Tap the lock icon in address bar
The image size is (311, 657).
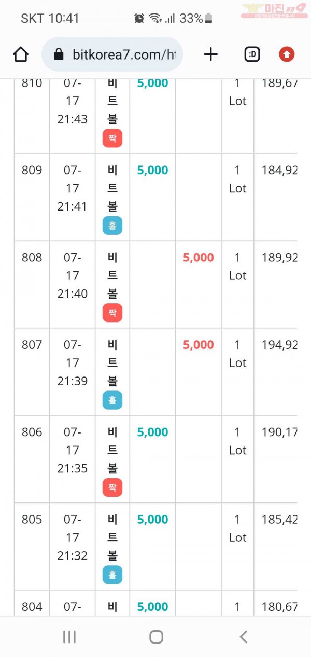(x=59, y=54)
